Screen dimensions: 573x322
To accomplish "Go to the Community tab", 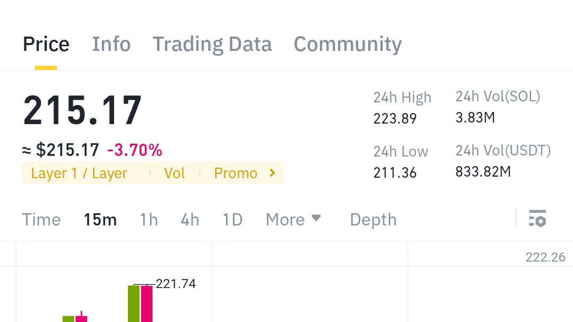I will click(x=348, y=44).
